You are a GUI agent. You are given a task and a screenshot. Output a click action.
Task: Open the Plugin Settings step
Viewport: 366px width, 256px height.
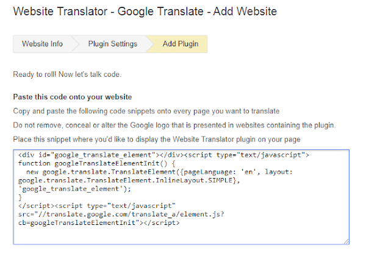113,44
